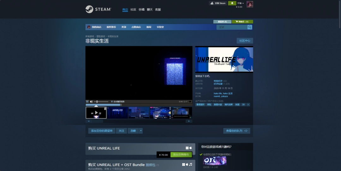The width and height of the screenshot is (341, 171).
Task: Open the account name dropdown
Action: click(x=241, y=3)
